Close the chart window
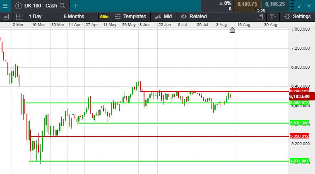This screenshot has height=174, width=315. (309, 6)
